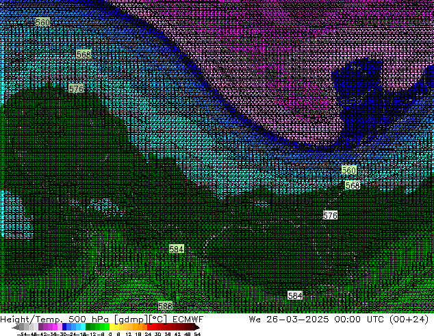
Task: Click the dark blue segment of the color legend
Action: point(64,327)
